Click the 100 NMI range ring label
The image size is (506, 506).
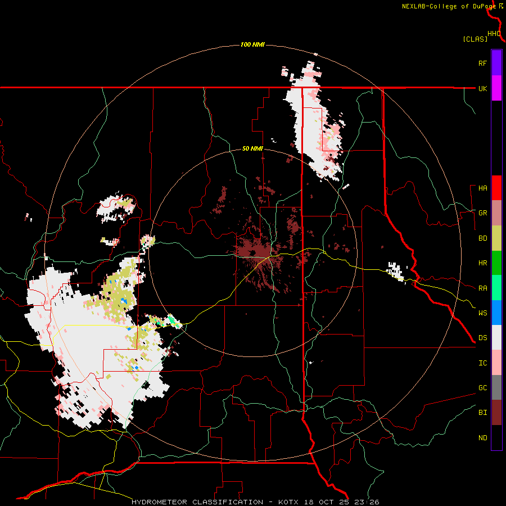click(252, 44)
